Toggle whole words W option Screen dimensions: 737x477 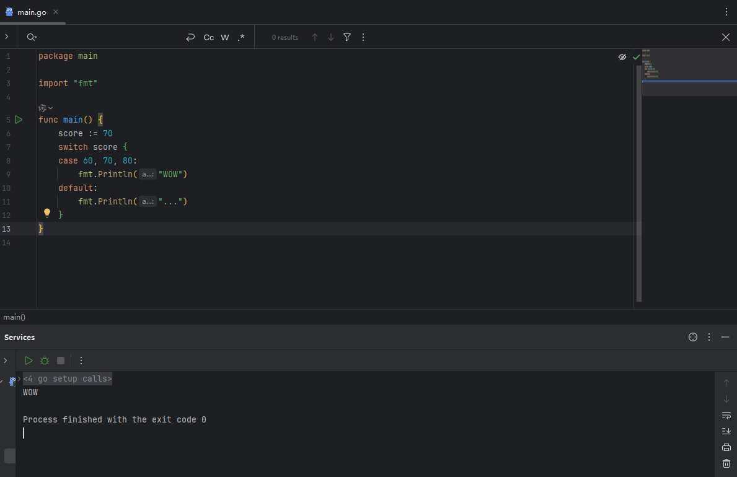coord(225,37)
